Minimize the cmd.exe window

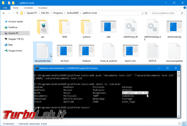(159, 68)
